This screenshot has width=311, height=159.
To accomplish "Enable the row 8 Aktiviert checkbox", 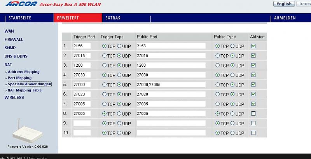I will point(253,114).
